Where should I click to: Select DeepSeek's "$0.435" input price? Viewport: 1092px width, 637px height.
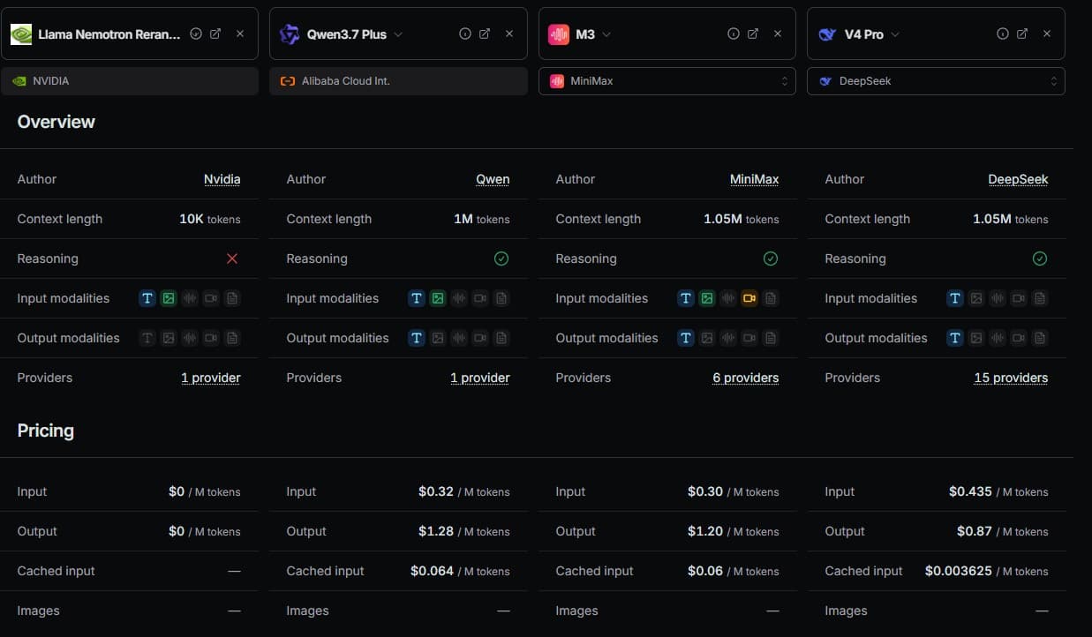970,491
